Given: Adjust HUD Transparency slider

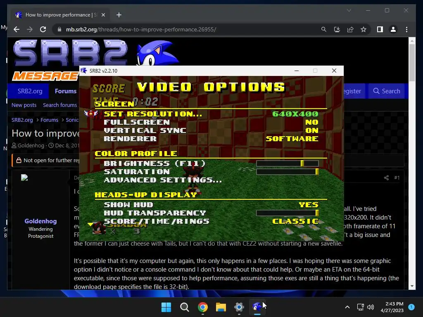Looking at the screenshot, I should pyautogui.click(x=288, y=213).
